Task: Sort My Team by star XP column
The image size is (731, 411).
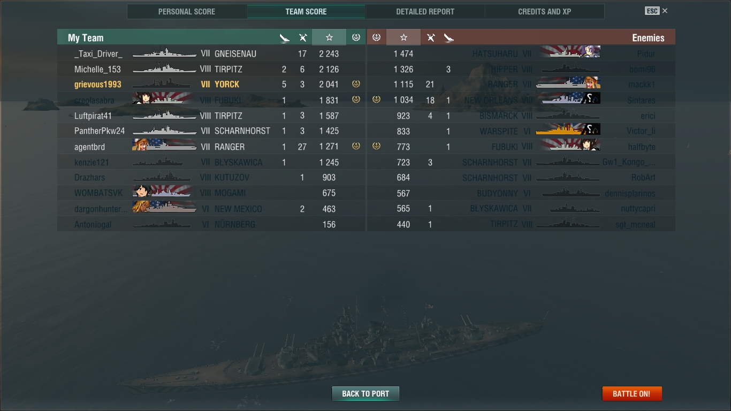Action: coord(329,37)
